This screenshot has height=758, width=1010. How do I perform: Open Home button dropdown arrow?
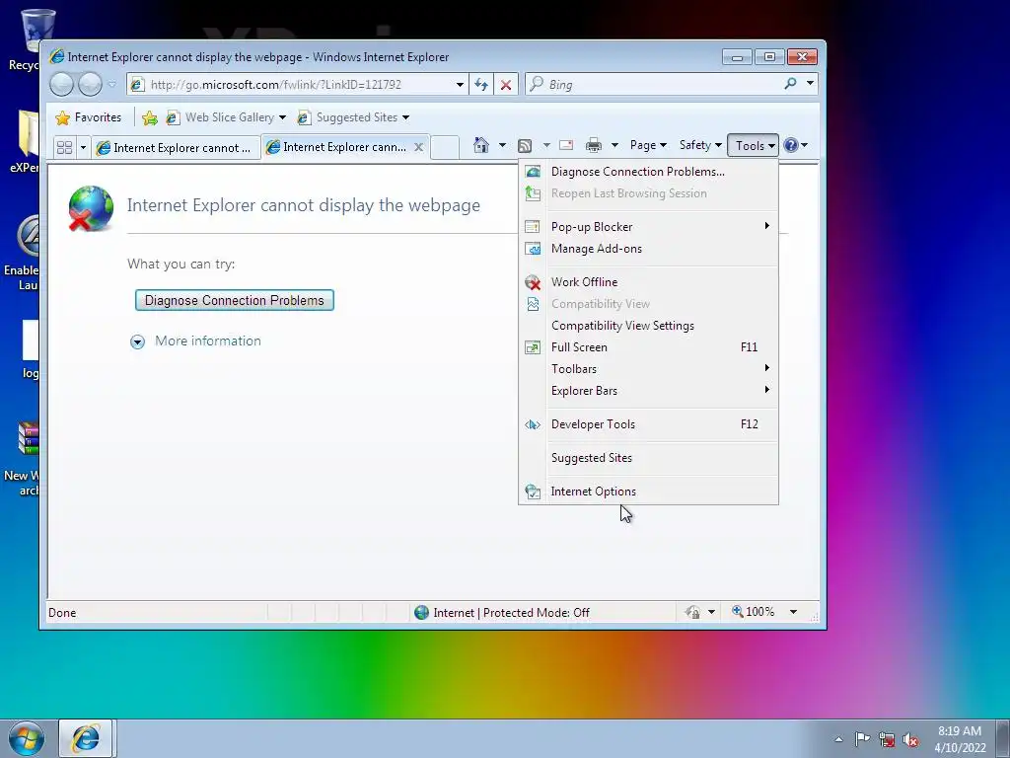(x=502, y=145)
